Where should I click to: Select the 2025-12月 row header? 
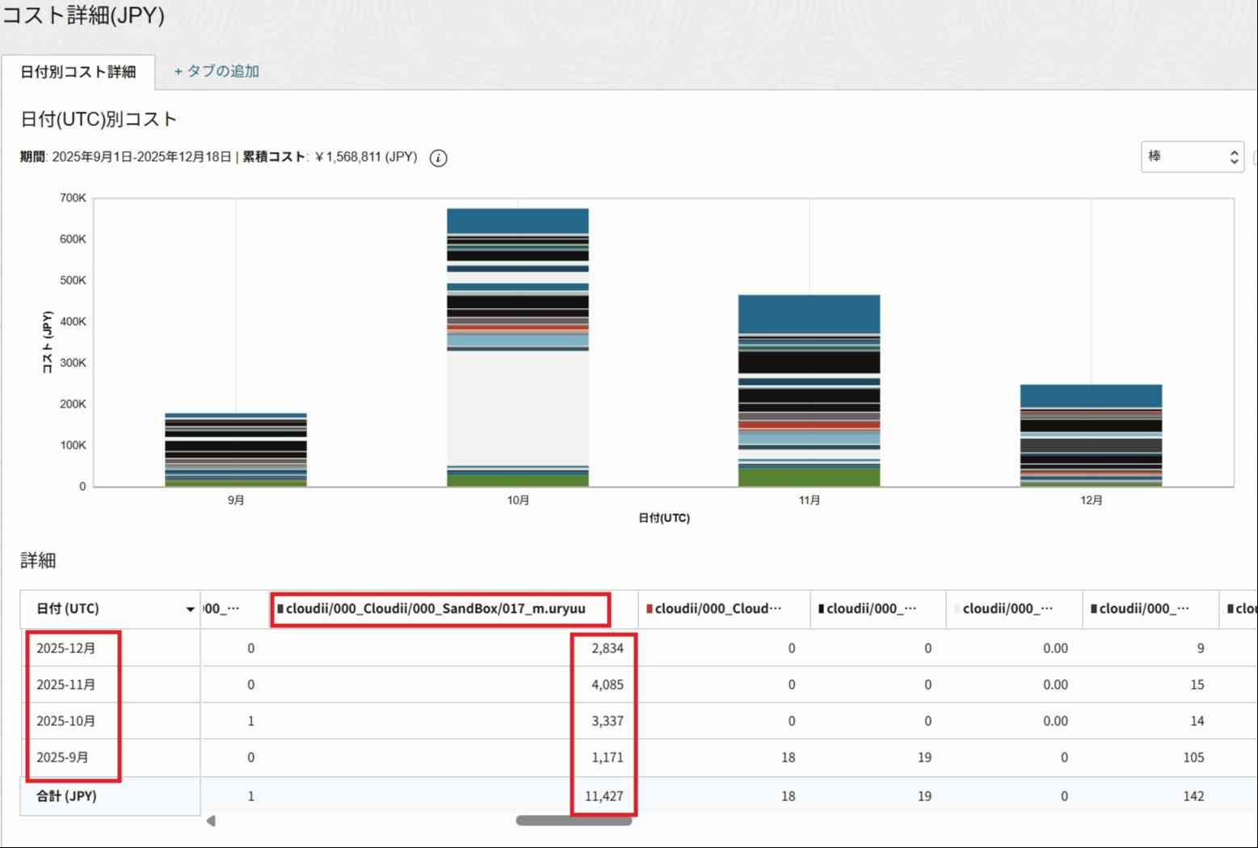pyautogui.click(x=66, y=648)
